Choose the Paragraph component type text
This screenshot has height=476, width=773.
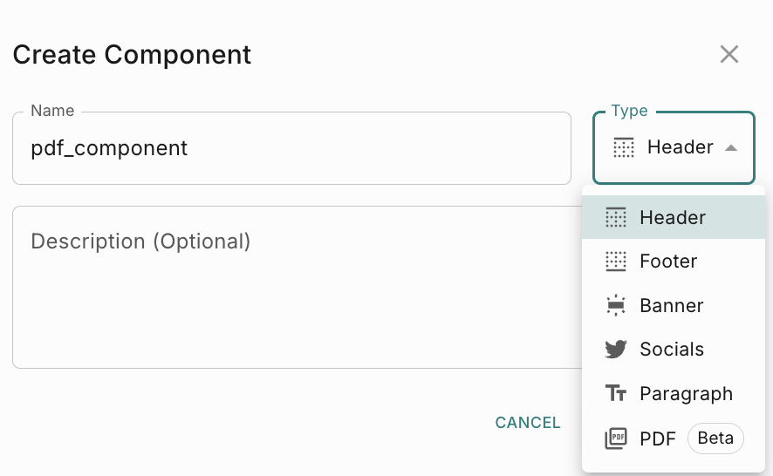point(686,394)
